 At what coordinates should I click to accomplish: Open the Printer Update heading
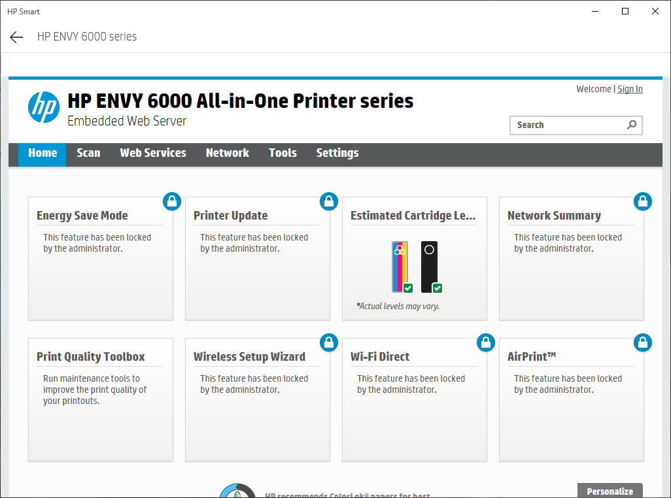pyautogui.click(x=231, y=216)
